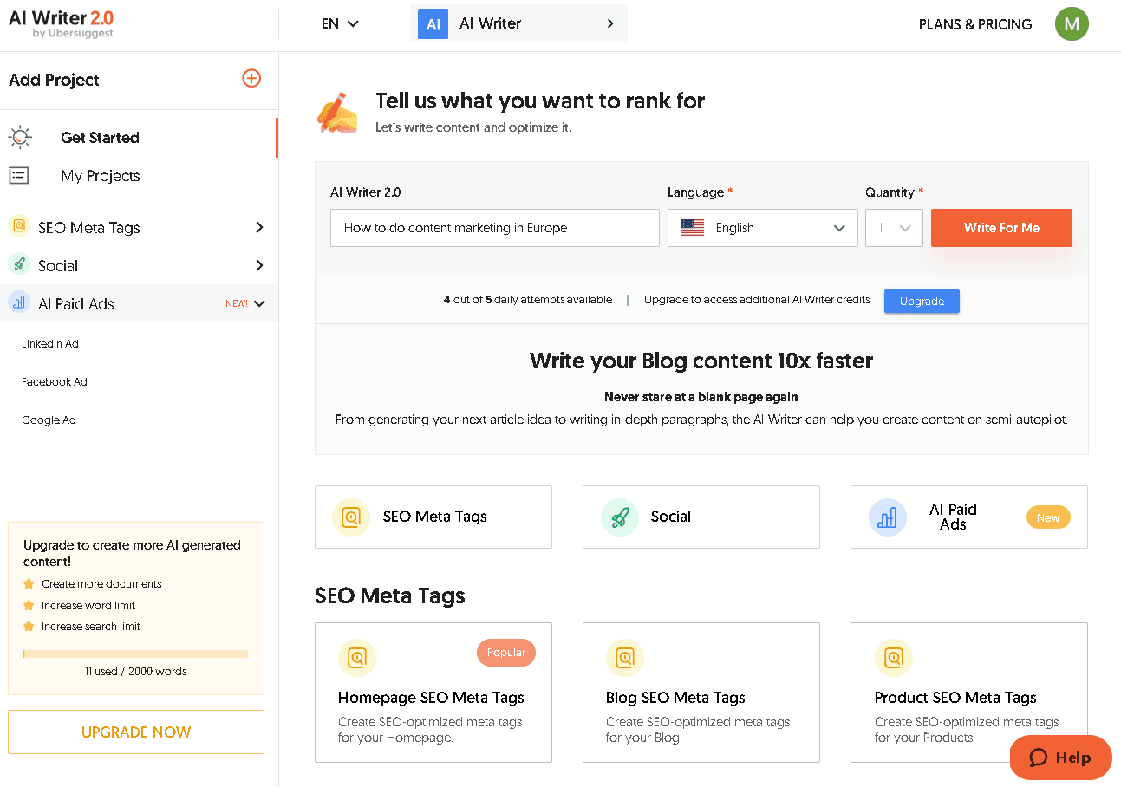Expand SEO Meta Tags sidebar chevron
The image size is (1121, 787).
tap(259, 227)
